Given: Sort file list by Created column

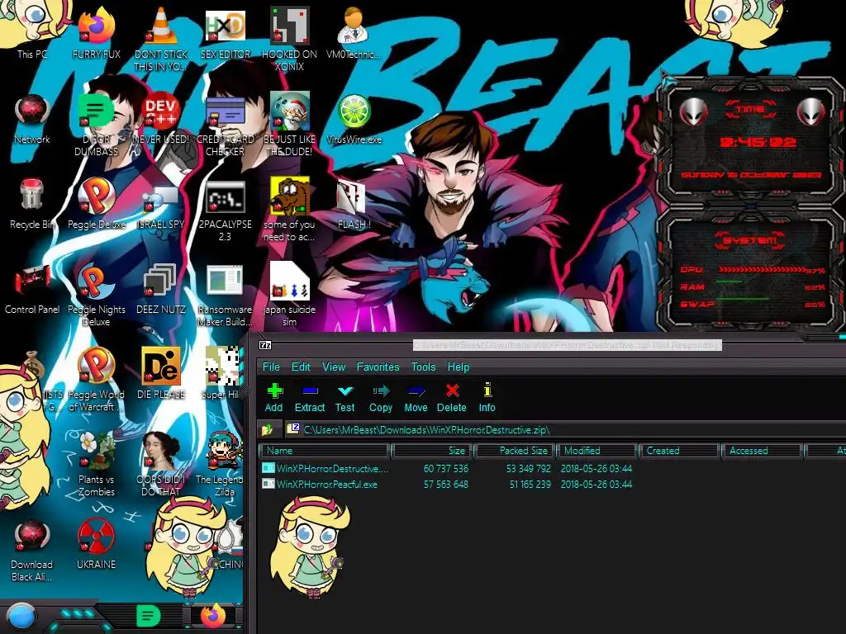Looking at the screenshot, I should pyautogui.click(x=679, y=451).
